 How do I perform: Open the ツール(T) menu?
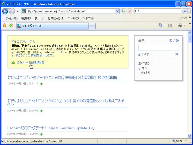(73, 18)
